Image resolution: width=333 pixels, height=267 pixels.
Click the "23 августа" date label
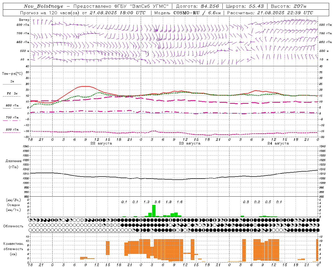click(190, 143)
